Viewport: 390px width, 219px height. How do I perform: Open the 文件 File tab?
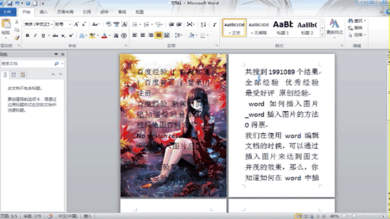coord(7,12)
